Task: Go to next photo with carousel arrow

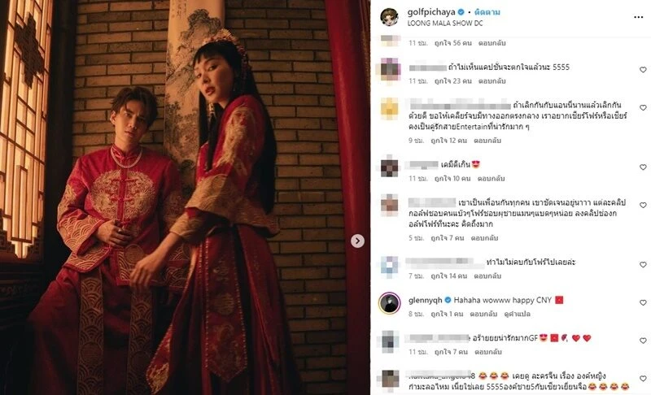Action: [x=357, y=241]
